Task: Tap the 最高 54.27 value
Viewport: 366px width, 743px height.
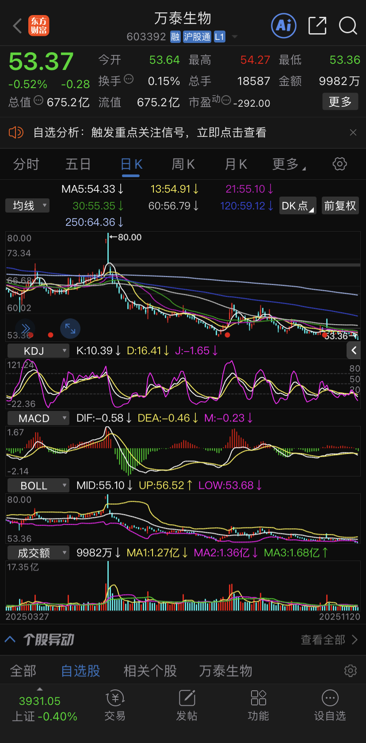Action: pyautogui.click(x=255, y=60)
